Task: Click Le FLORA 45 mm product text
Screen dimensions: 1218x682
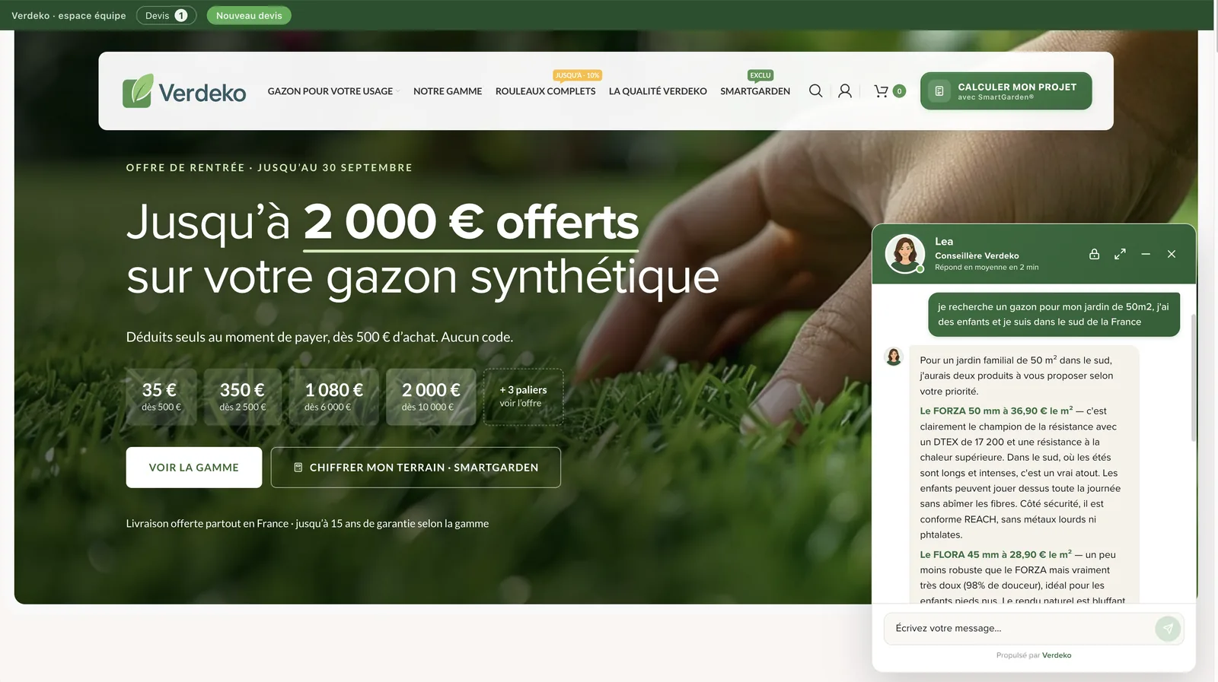Action: click(996, 554)
